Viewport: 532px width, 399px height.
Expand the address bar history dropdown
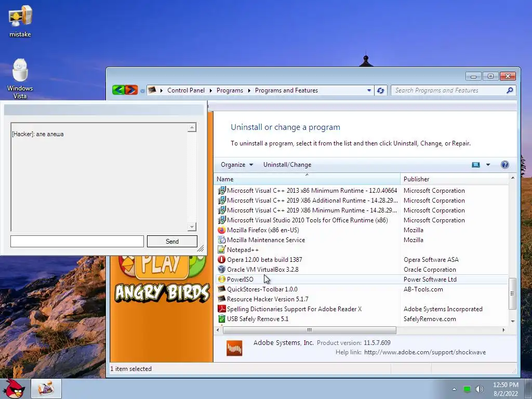369,90
